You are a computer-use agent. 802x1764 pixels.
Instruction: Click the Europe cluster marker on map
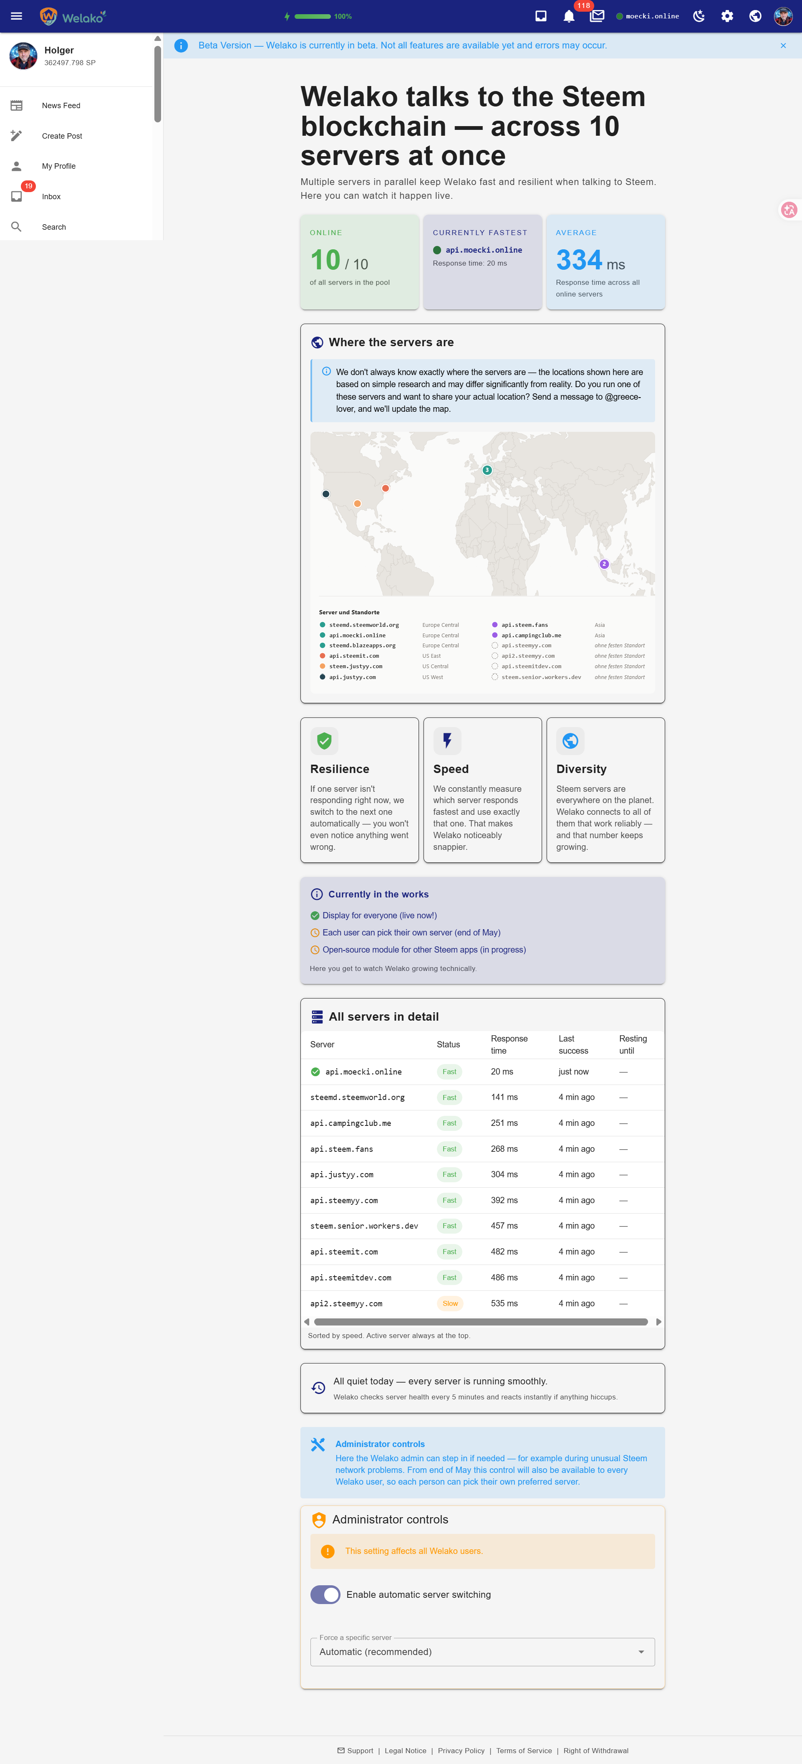tap(487, 470)
